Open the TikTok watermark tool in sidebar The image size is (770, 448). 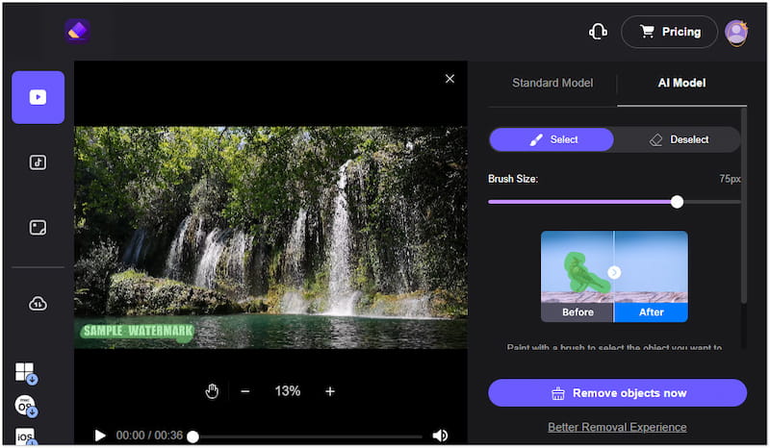pyautogui.click(x=38, y=162)
